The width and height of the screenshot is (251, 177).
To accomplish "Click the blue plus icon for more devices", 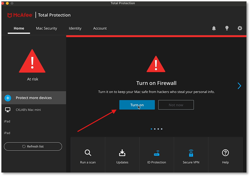I will [8, 98].
